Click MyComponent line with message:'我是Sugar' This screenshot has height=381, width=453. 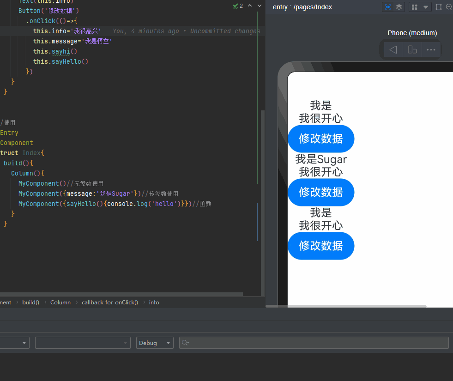point(98,194)
